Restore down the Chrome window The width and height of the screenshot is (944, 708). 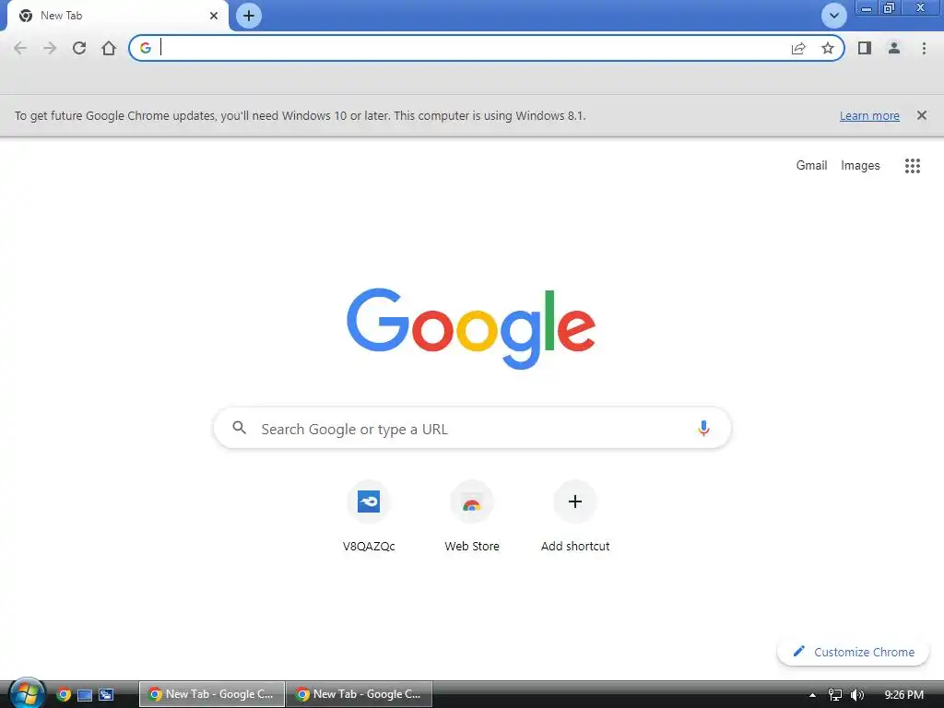(x=889, y=8)
